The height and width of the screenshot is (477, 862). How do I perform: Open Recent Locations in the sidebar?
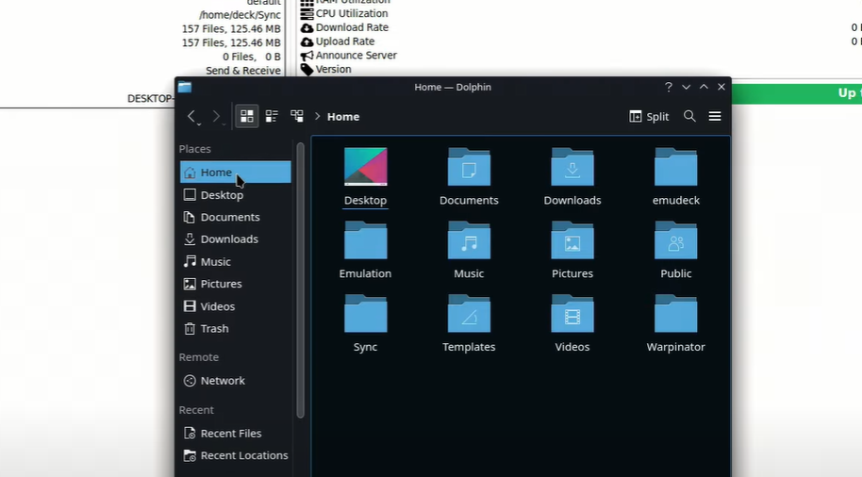[x=235, y=455]
